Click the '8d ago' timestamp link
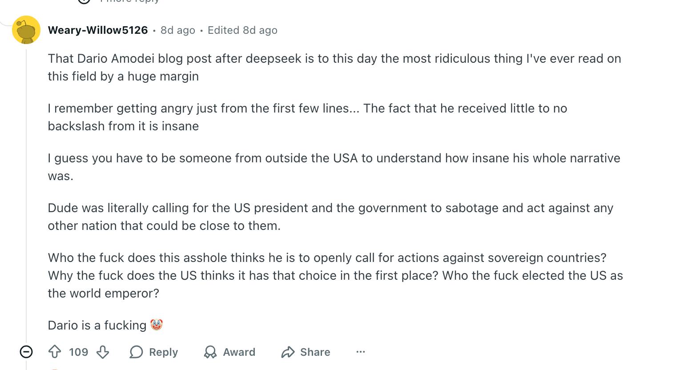Image resolution: width=684 pixels, height=370 pixels. (x=177, y=30)
